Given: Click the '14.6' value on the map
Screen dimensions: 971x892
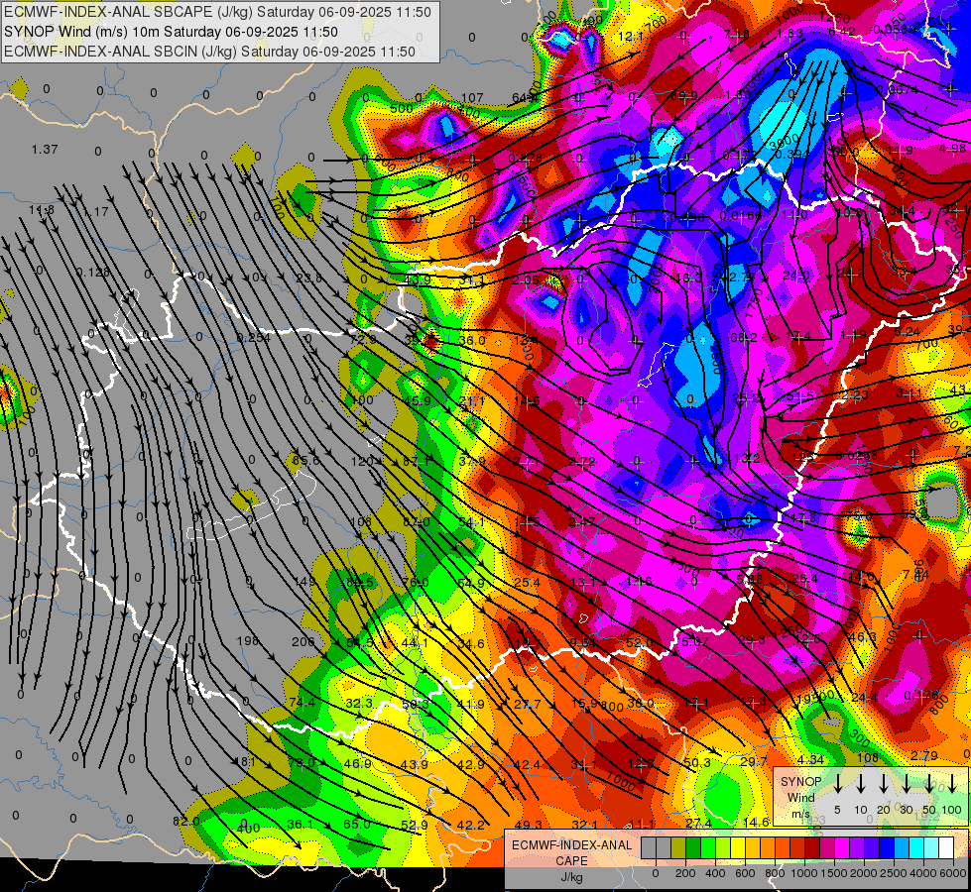Looking at the screenshot, I should point(756,822).
